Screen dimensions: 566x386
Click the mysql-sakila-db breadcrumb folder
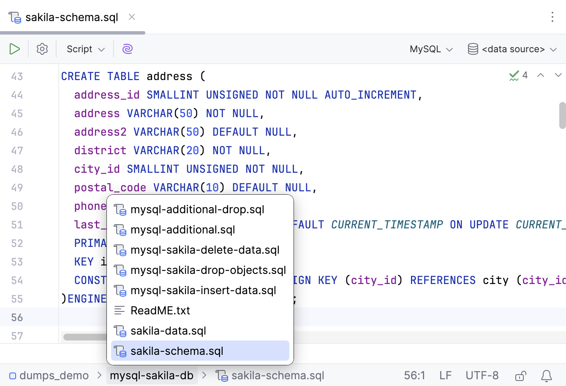tap(152, 375)
